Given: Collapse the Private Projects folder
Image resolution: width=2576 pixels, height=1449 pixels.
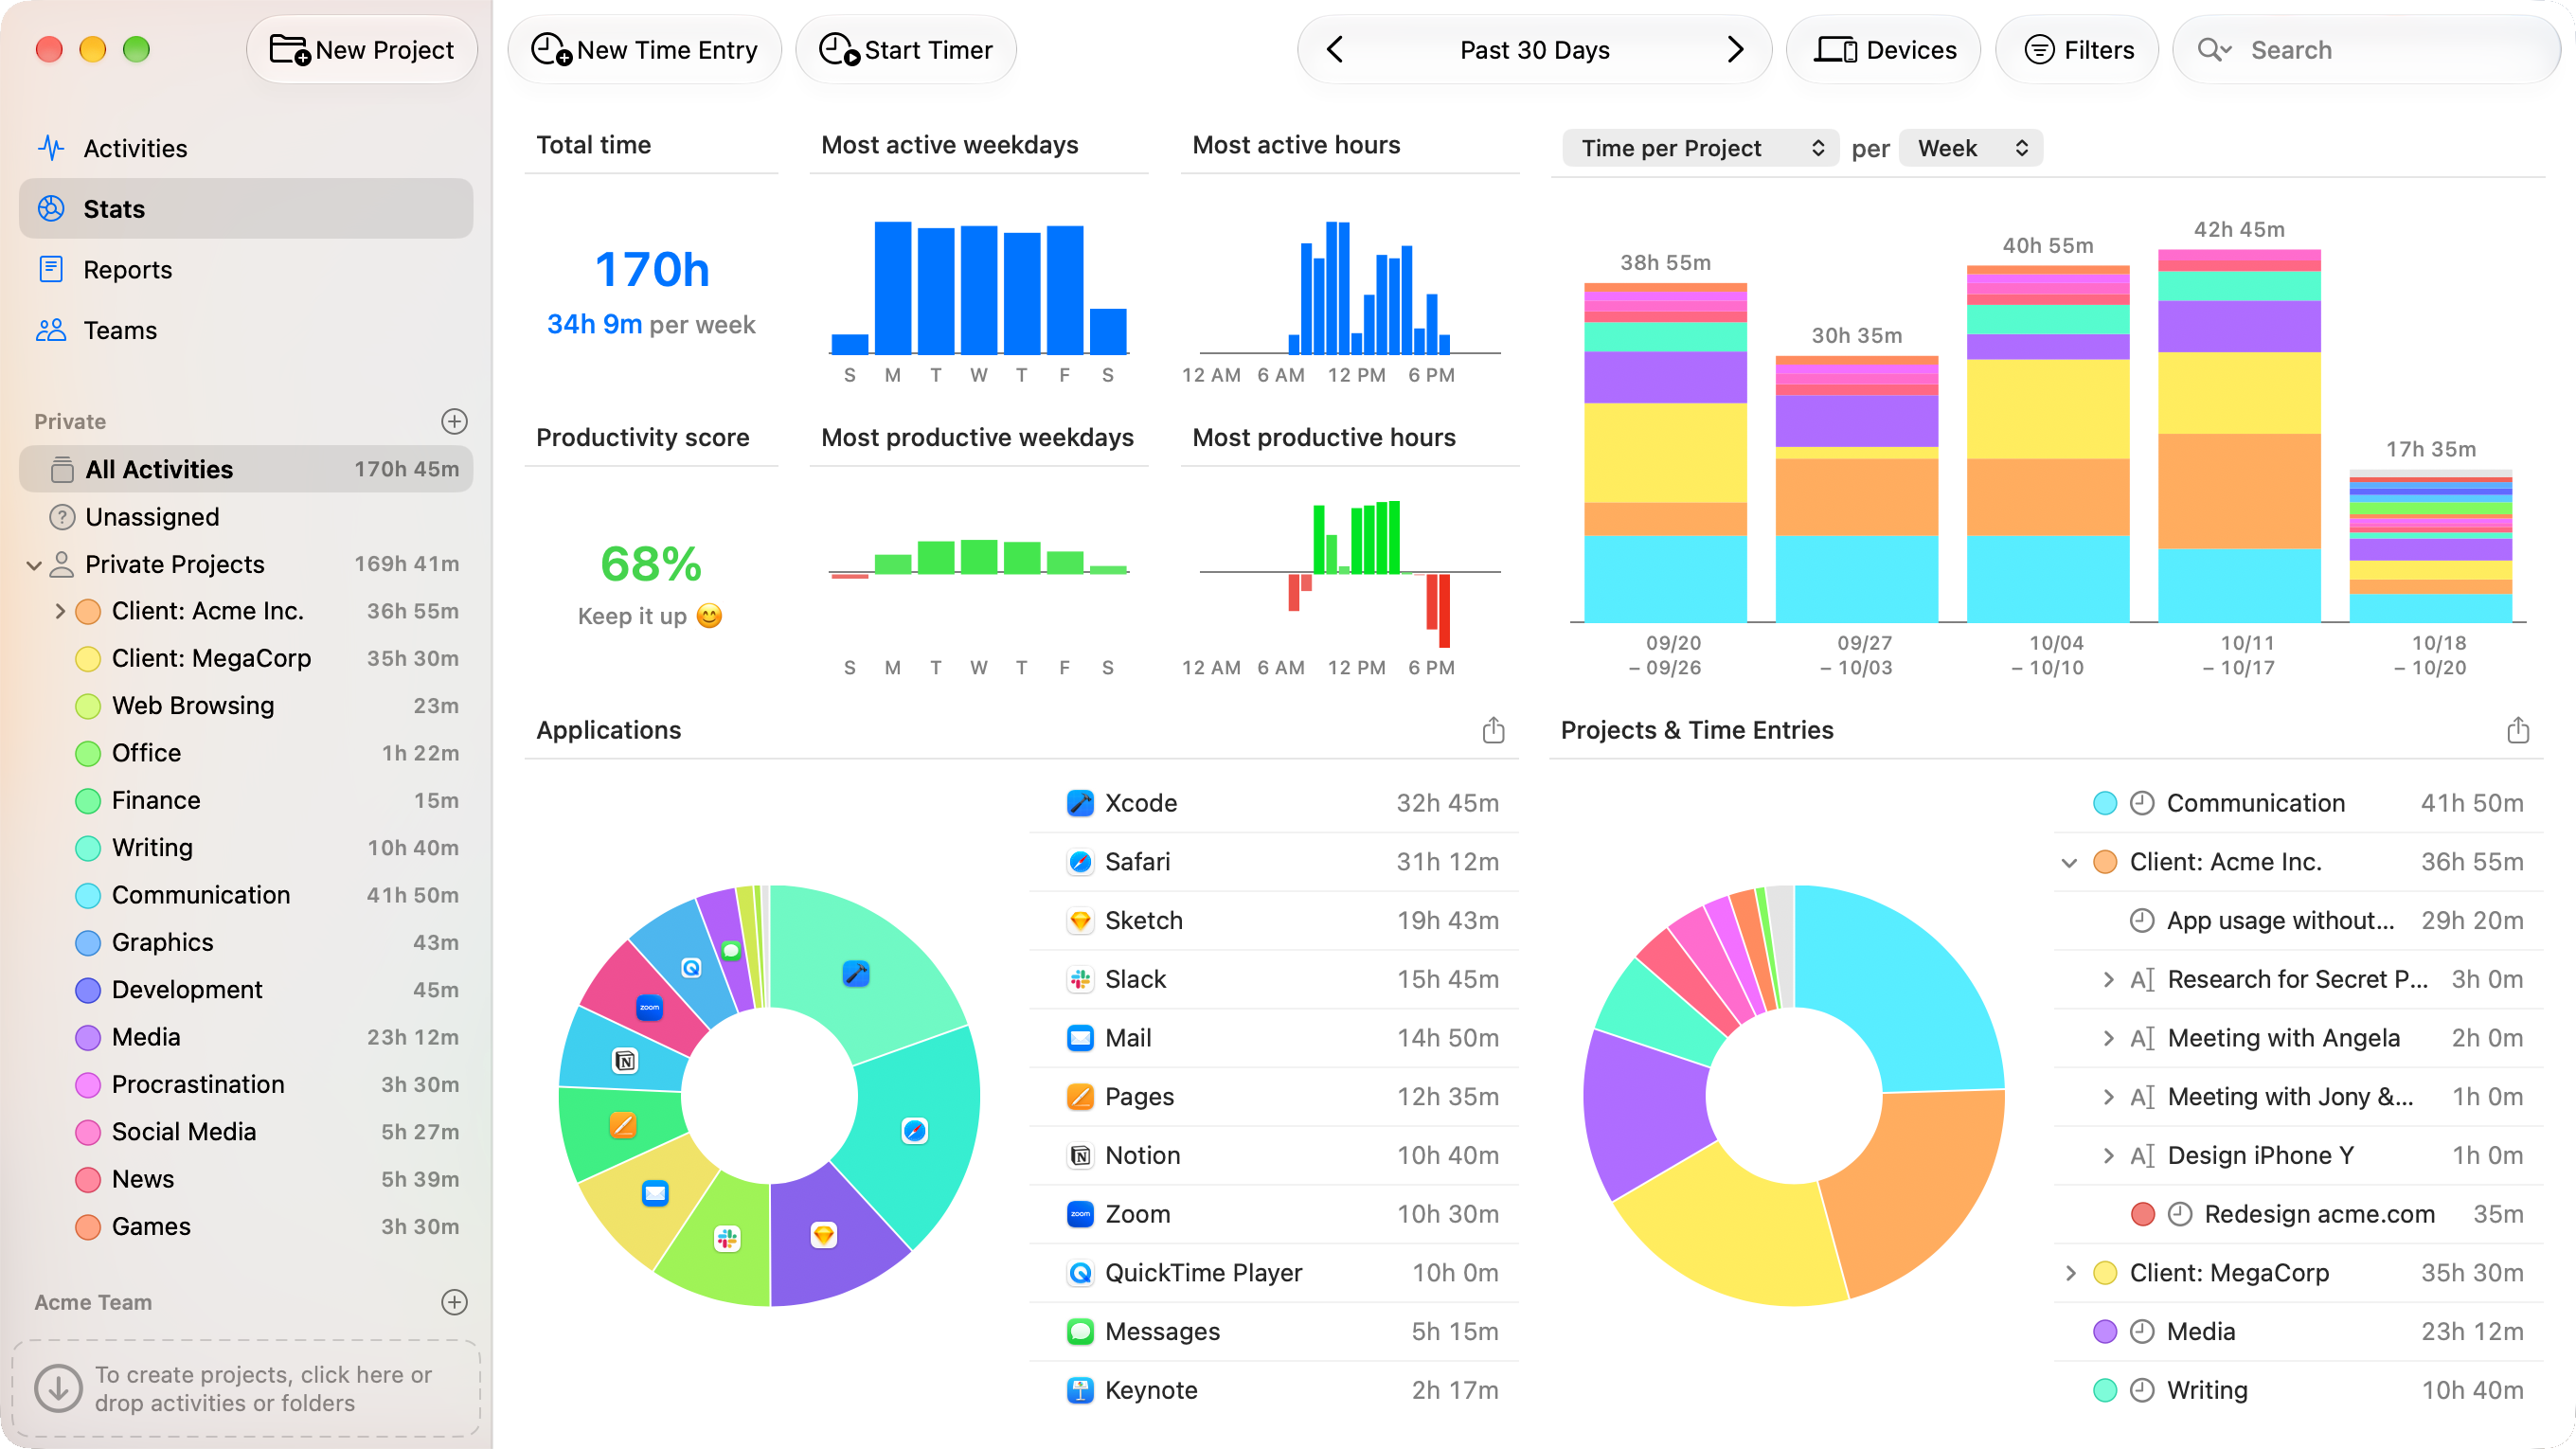Looking at the screenshot, I should pos(34,565).
